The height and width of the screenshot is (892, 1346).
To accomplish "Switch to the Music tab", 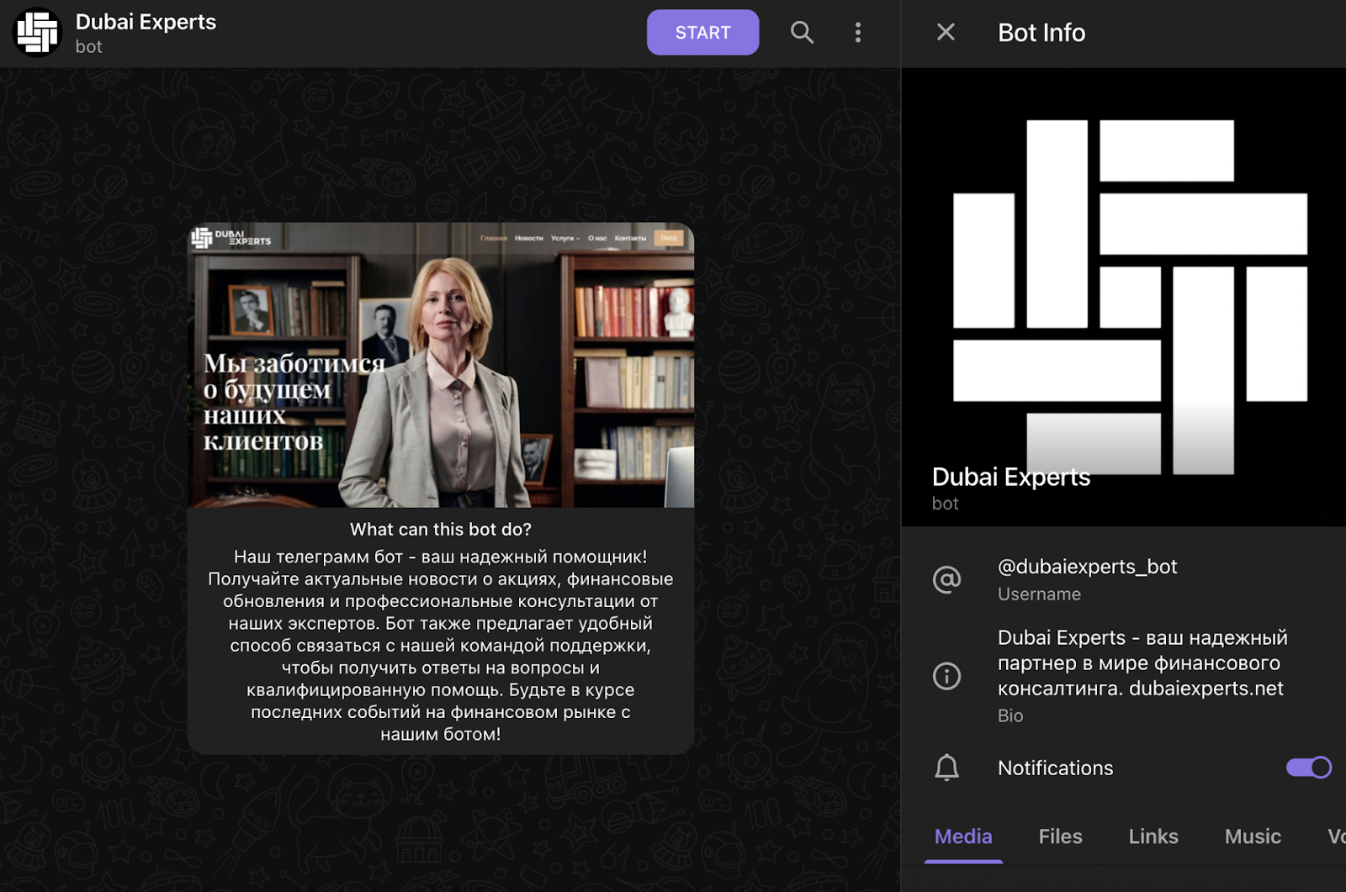I will (x=1253, y=837).
